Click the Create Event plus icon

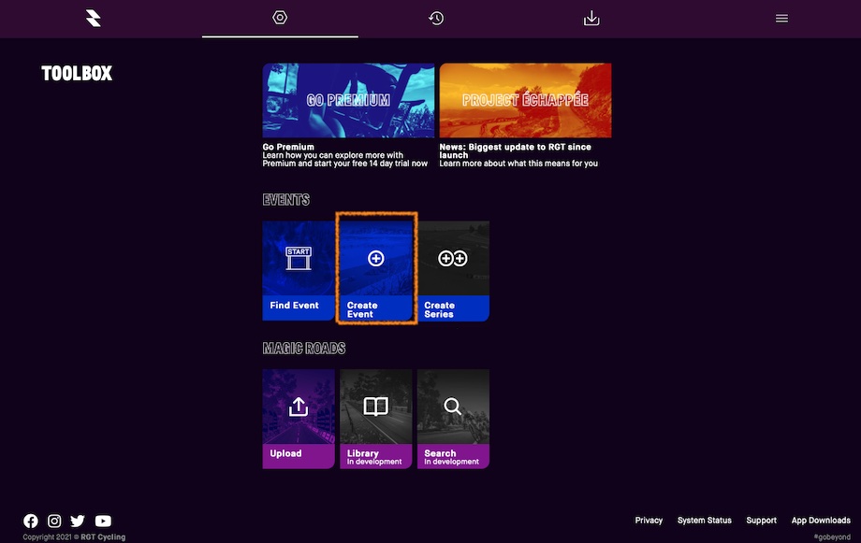click(376, 258)
